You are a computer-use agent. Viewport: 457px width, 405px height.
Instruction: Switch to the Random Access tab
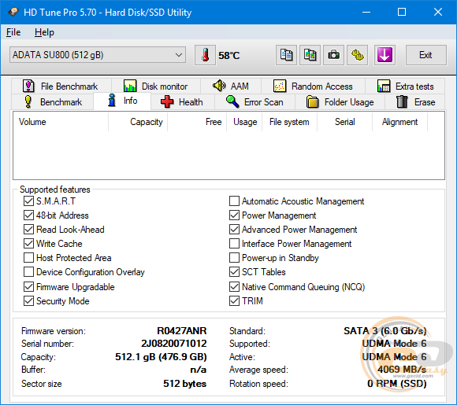[x=314, y=87]
